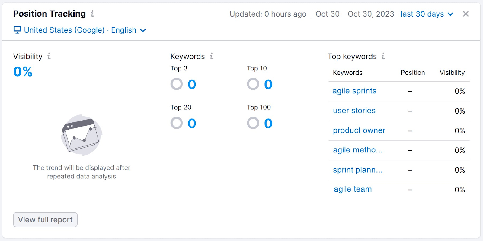Screen dimensions: 483x241
Task: Select the "product owner" keyword link
Action: 359,130
